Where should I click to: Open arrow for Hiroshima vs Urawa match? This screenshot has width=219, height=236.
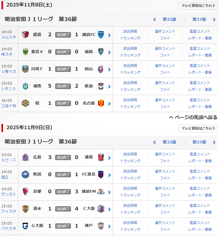109,158
